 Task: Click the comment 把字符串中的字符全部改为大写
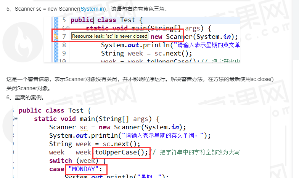pos(200,152)
